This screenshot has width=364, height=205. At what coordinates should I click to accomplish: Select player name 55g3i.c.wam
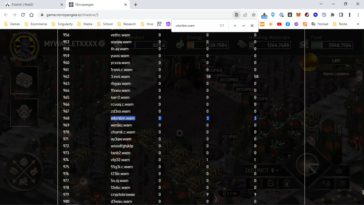122,167
